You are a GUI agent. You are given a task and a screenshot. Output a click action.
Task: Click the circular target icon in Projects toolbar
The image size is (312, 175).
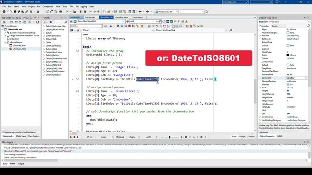(x=37, y=22)
